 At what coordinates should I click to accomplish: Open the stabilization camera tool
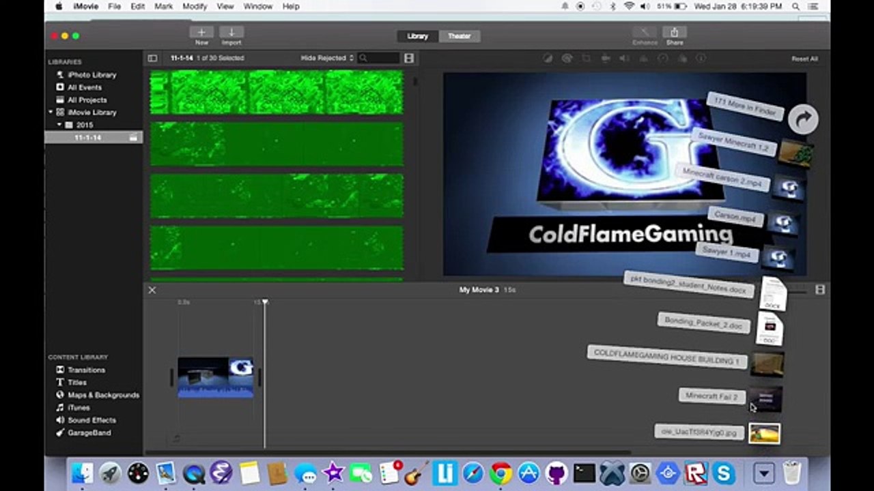pos(605,59)
